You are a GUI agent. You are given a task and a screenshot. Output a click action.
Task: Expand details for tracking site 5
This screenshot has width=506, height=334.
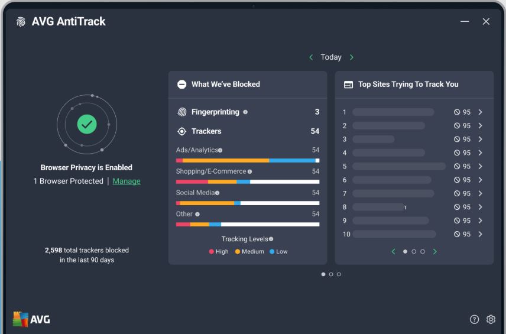[x=480, y=166]
